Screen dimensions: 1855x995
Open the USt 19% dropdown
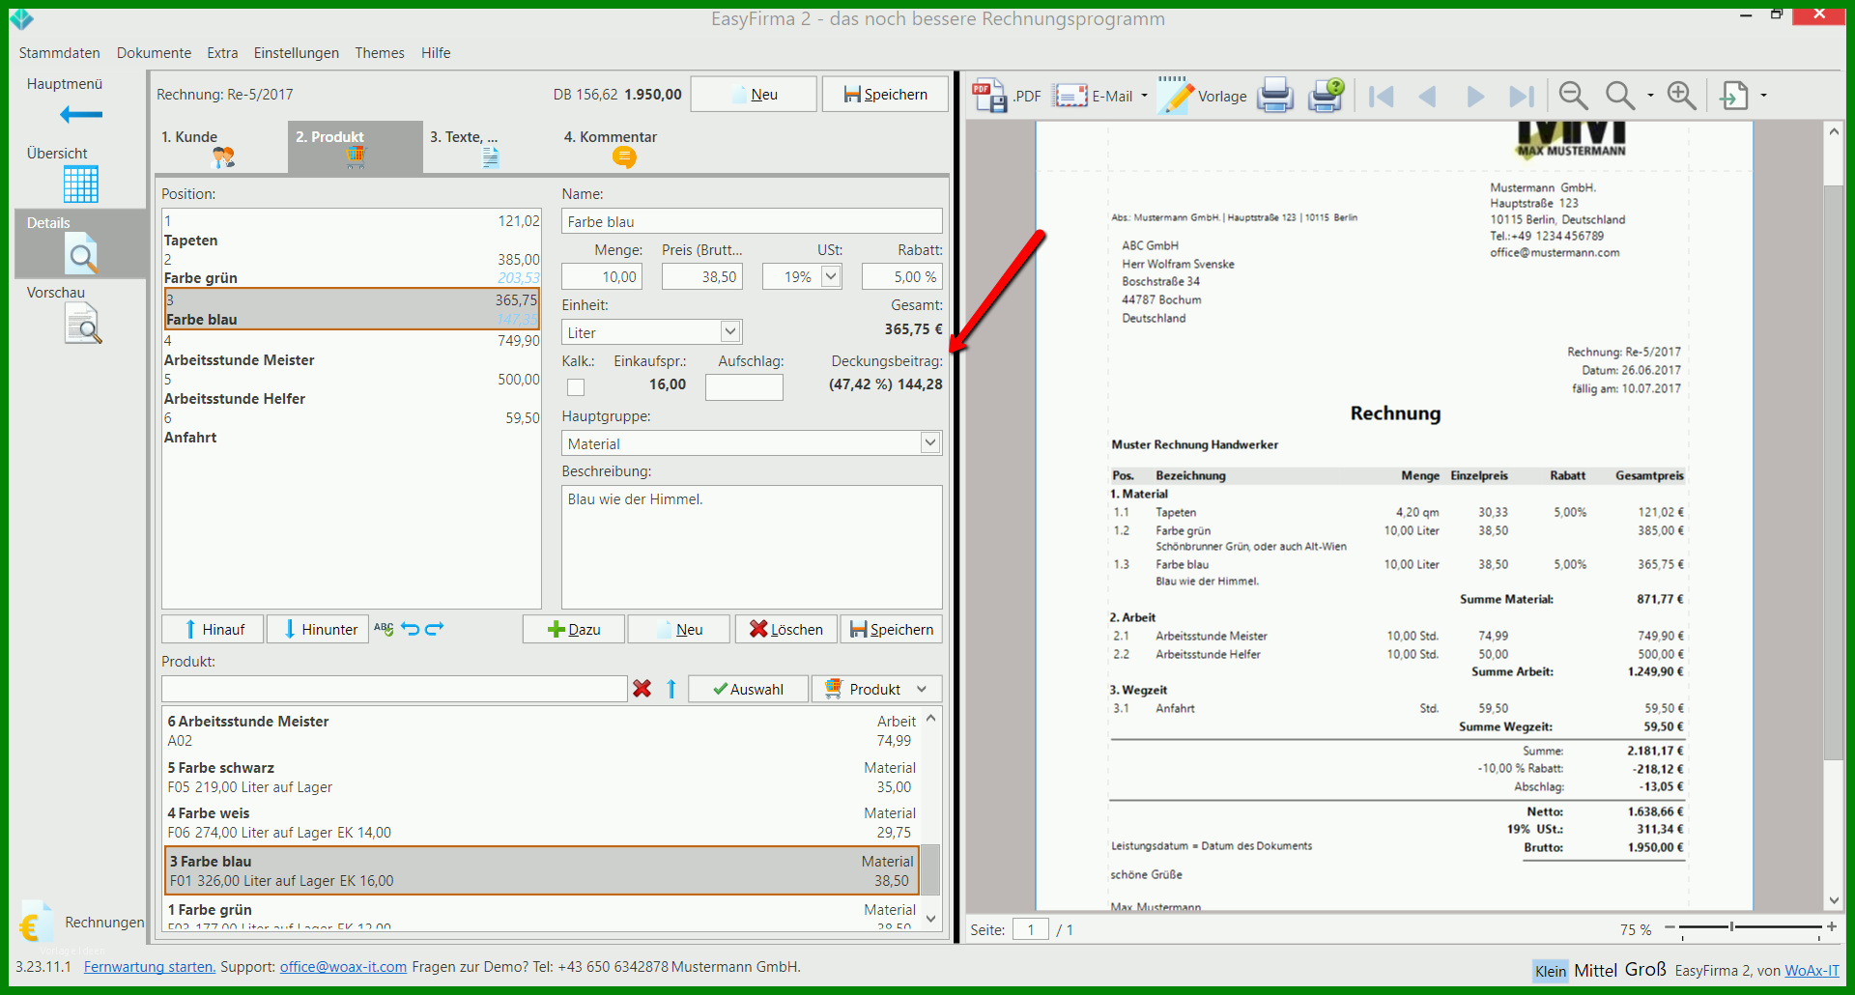click(x=831, y=276)
